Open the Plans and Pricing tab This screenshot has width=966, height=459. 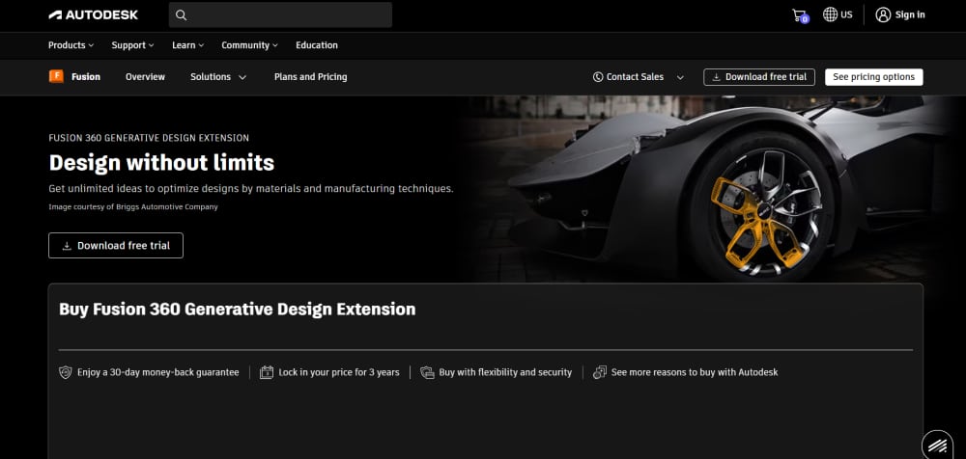pyautogui.click(x=310, y=77)
